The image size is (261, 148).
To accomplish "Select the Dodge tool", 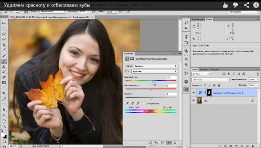I will (x=4, y=93).
